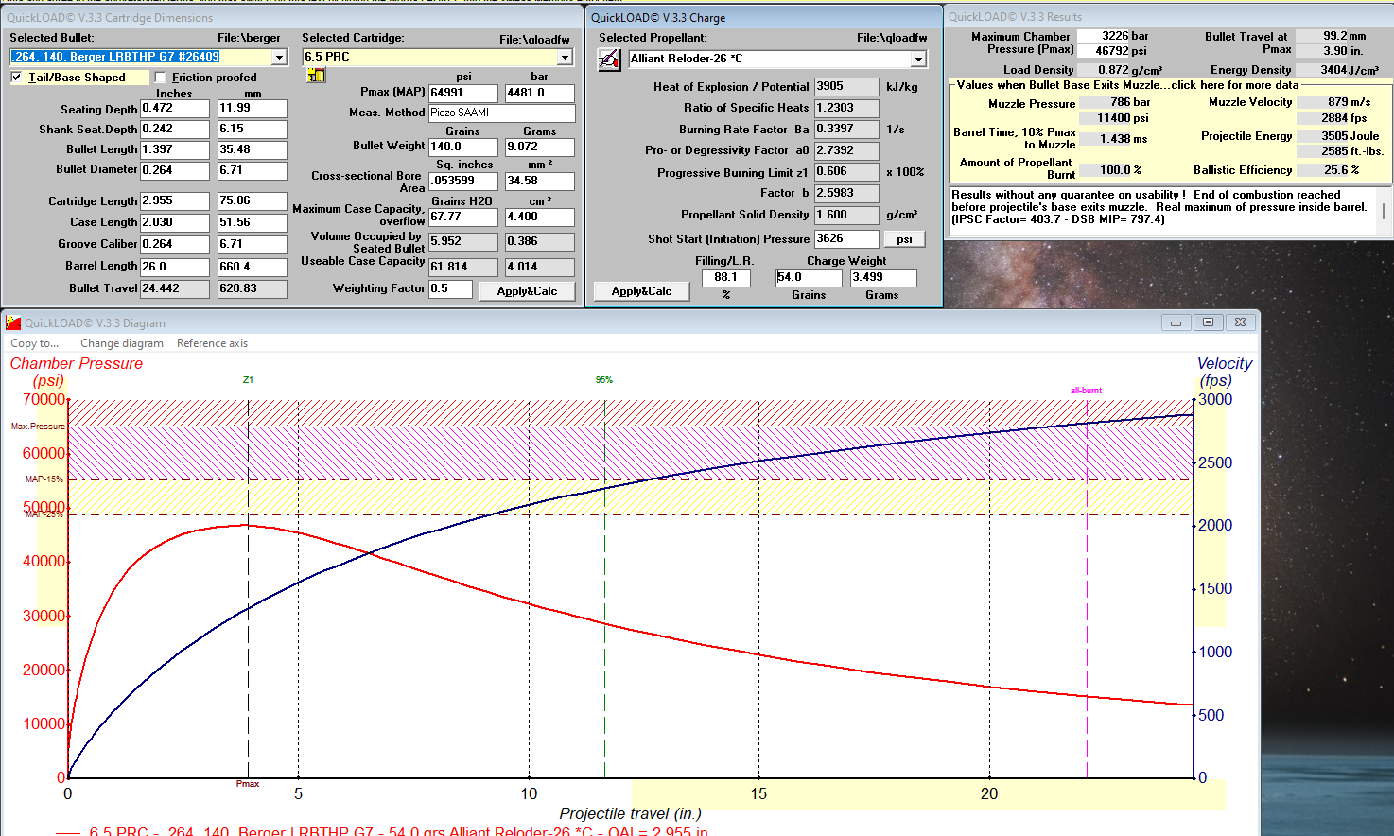Click the QuickLOAD Diagram window title icon
This screenshot has width=1394, height=836.
point(13,322)
